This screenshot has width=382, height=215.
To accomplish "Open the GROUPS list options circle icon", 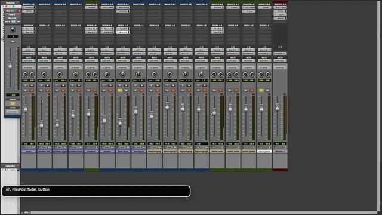I will [x=17, y=166].
